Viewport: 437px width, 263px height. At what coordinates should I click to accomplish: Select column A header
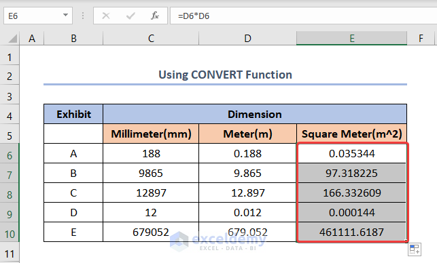[x=32, y=38]
